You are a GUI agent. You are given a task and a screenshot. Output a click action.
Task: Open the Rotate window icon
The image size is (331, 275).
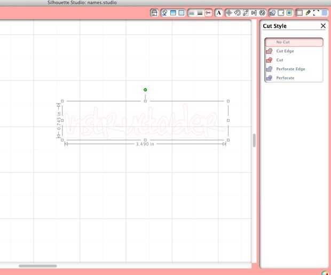tap(237, 13)
